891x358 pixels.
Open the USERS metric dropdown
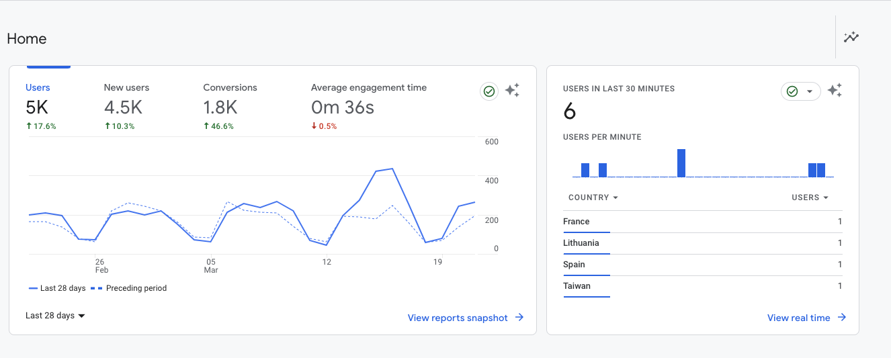(810, 197)
